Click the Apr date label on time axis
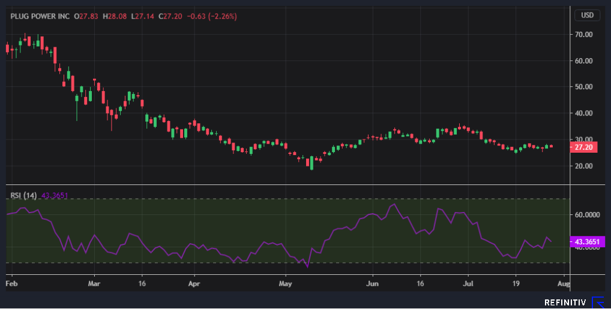The height and width of the screenshot is (309, 611). click(194, 284)
